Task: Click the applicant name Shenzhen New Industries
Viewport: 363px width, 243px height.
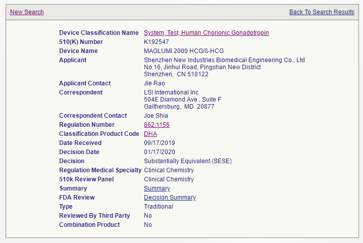Action: click(224, 60)
